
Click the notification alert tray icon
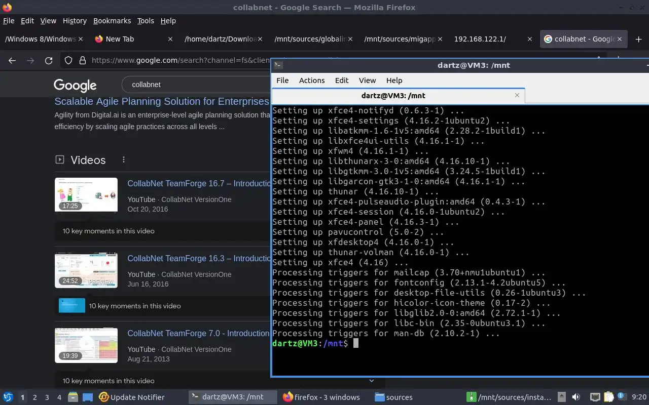pyautogui.click(x=621, y=397)
